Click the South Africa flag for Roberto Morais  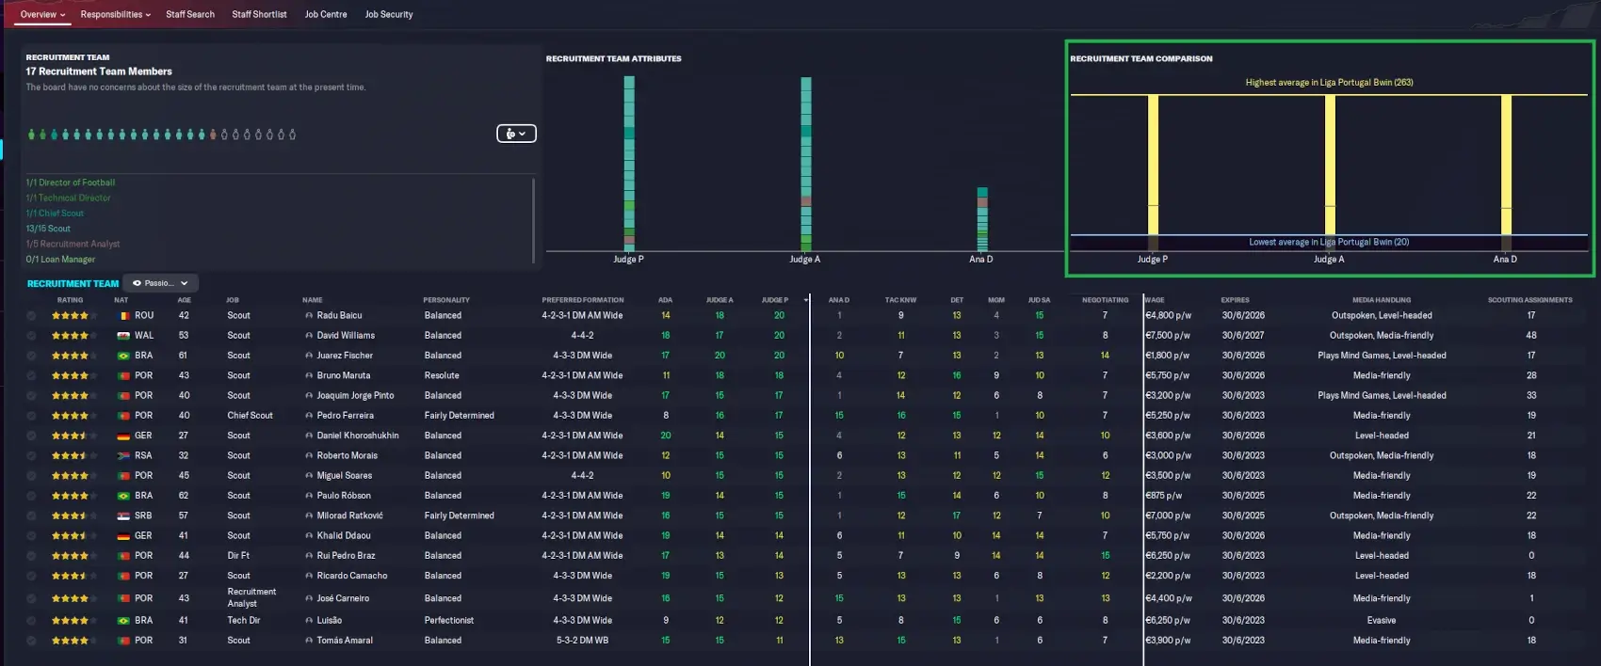[x=122, y=455]
